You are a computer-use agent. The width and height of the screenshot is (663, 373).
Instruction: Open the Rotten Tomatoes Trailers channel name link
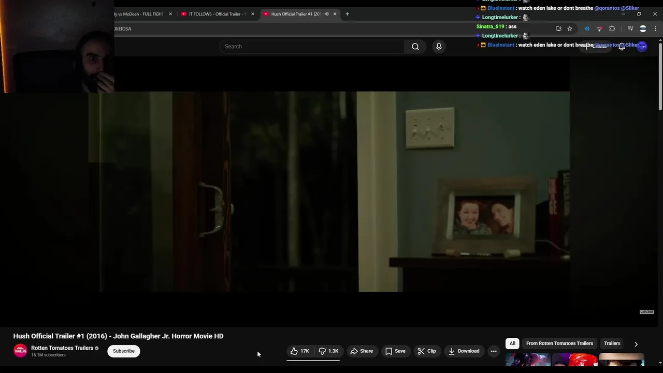pyautogui.click(x=62, y=348)
